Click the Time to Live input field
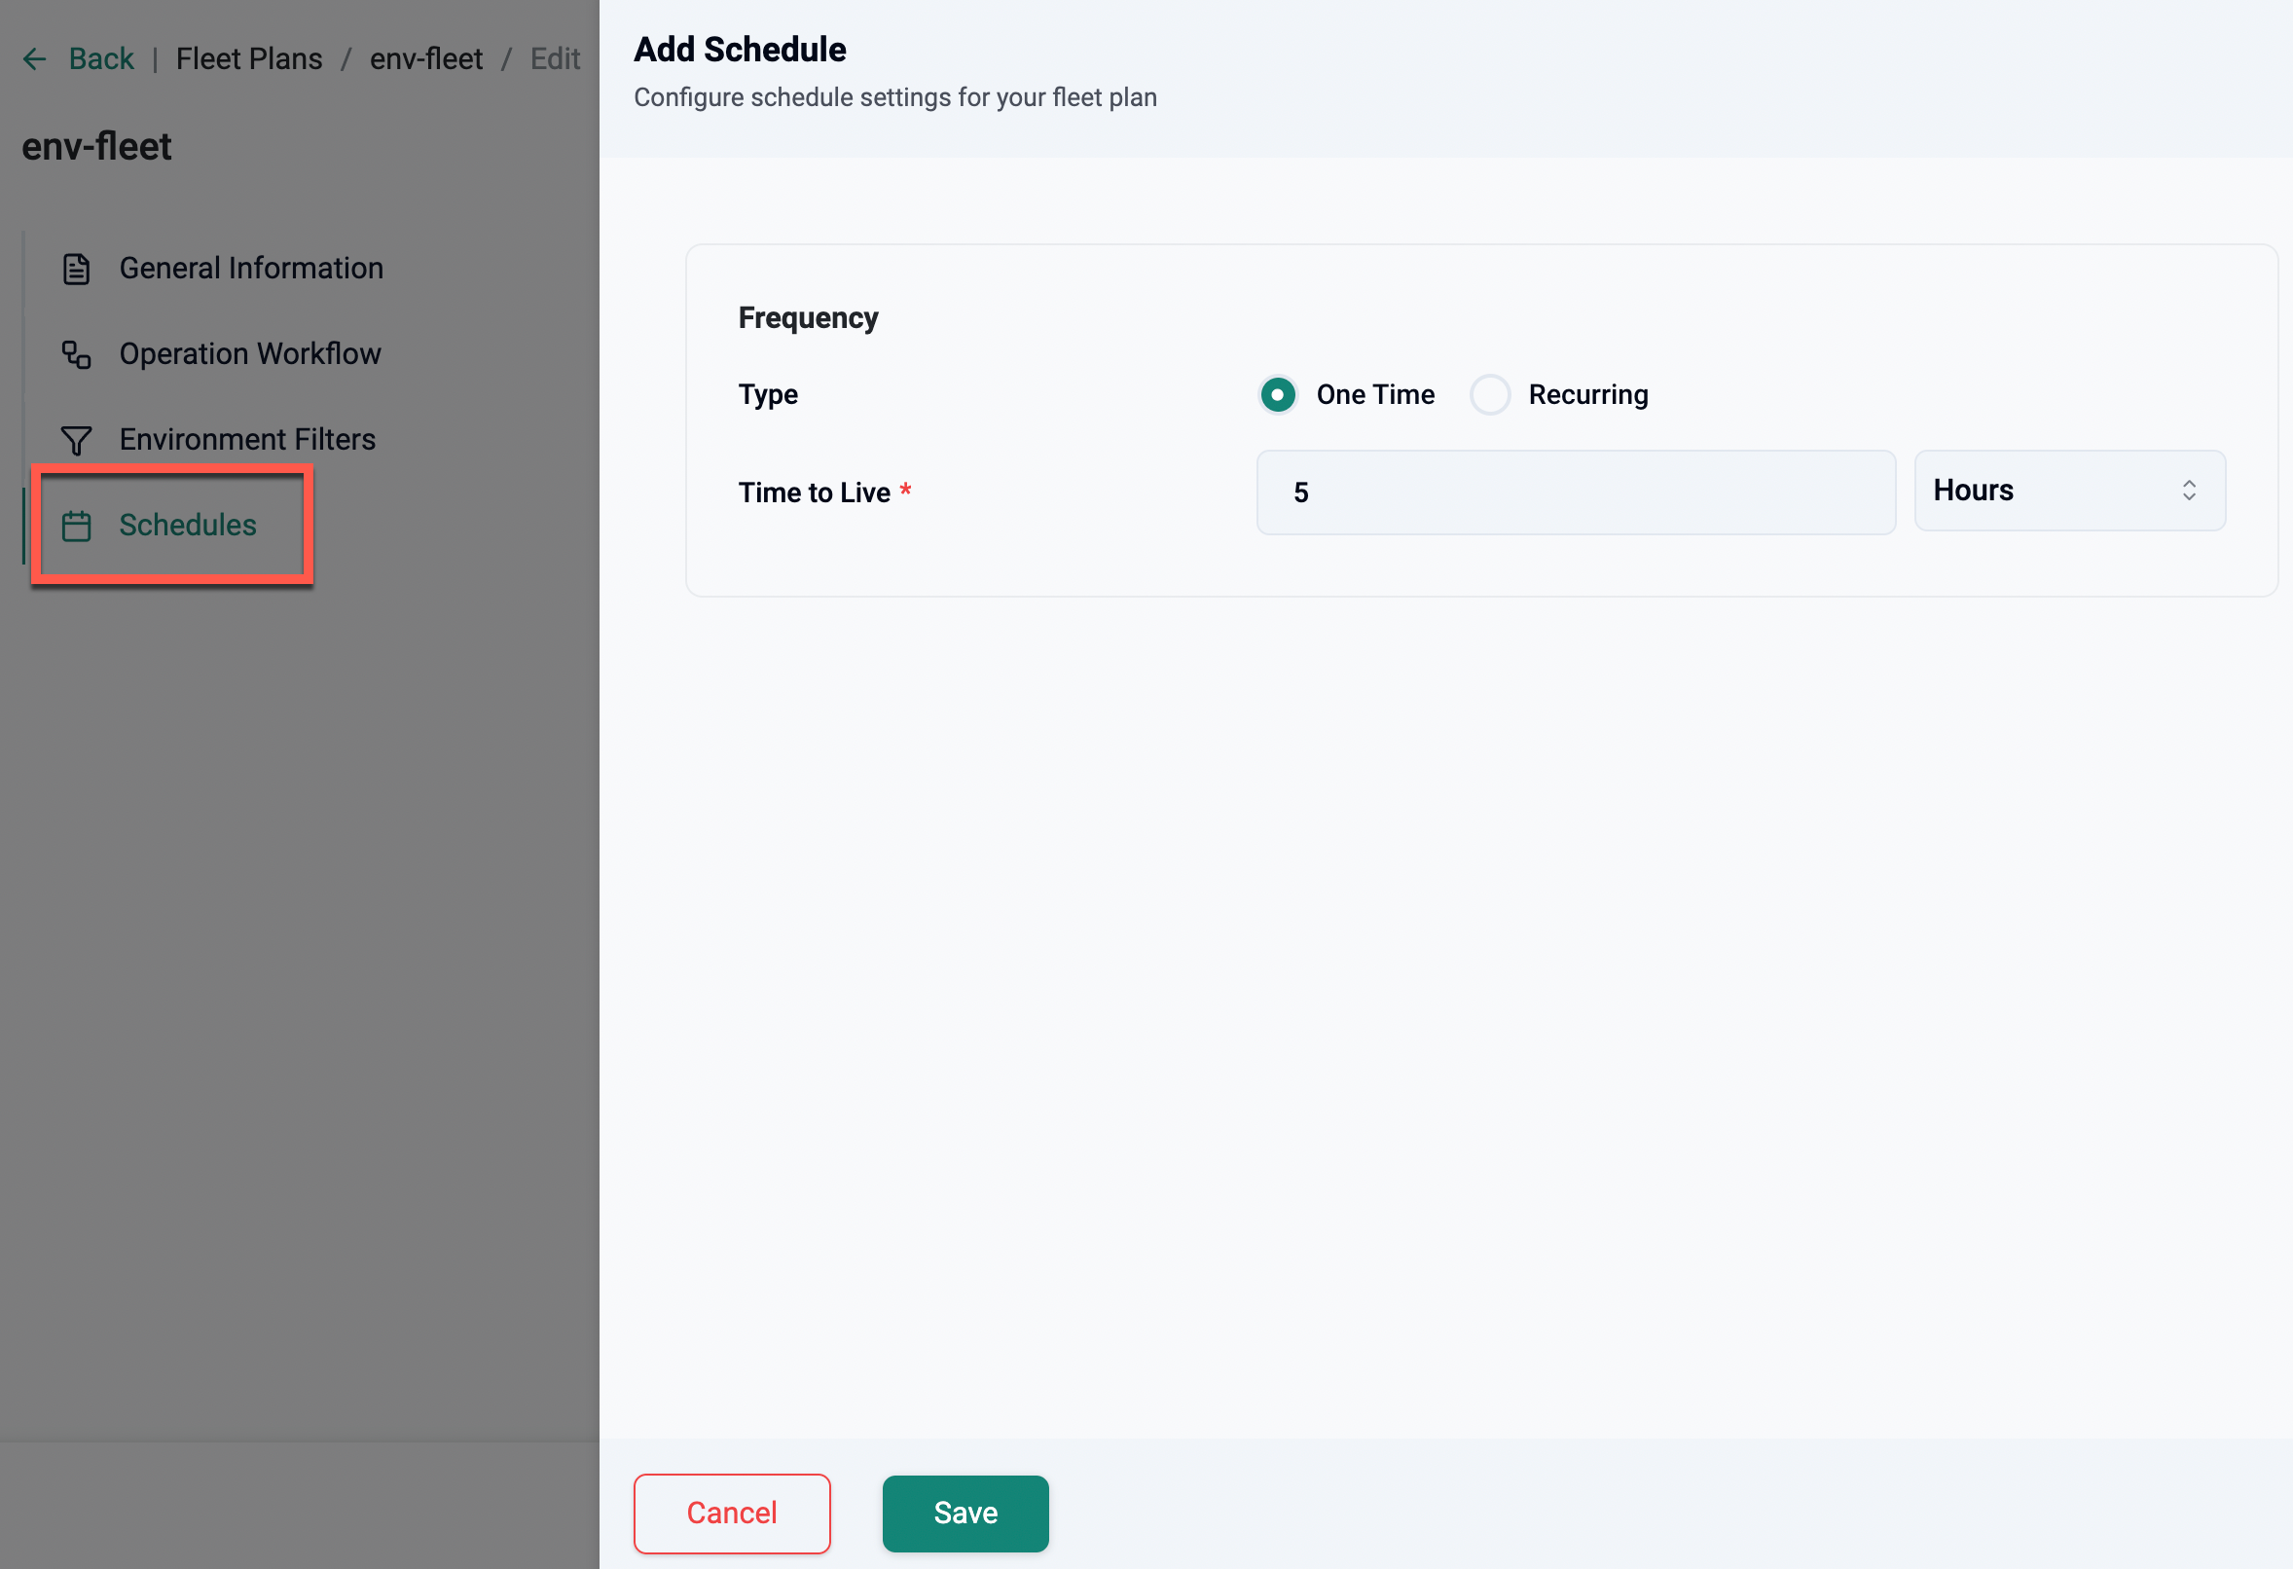This screenshot has height=1569, width=2293. point(1575,493)
